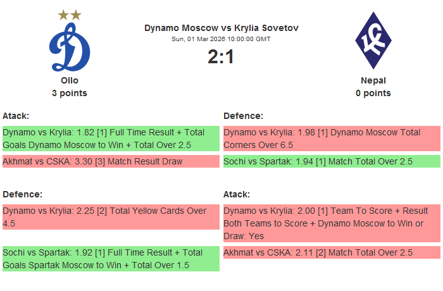Image resolution: width=443 pixels, height=291 pixels.
Task: Select the Dynamo Moscow Total Corners Over 6.5 bet
Action: point(332,139)
